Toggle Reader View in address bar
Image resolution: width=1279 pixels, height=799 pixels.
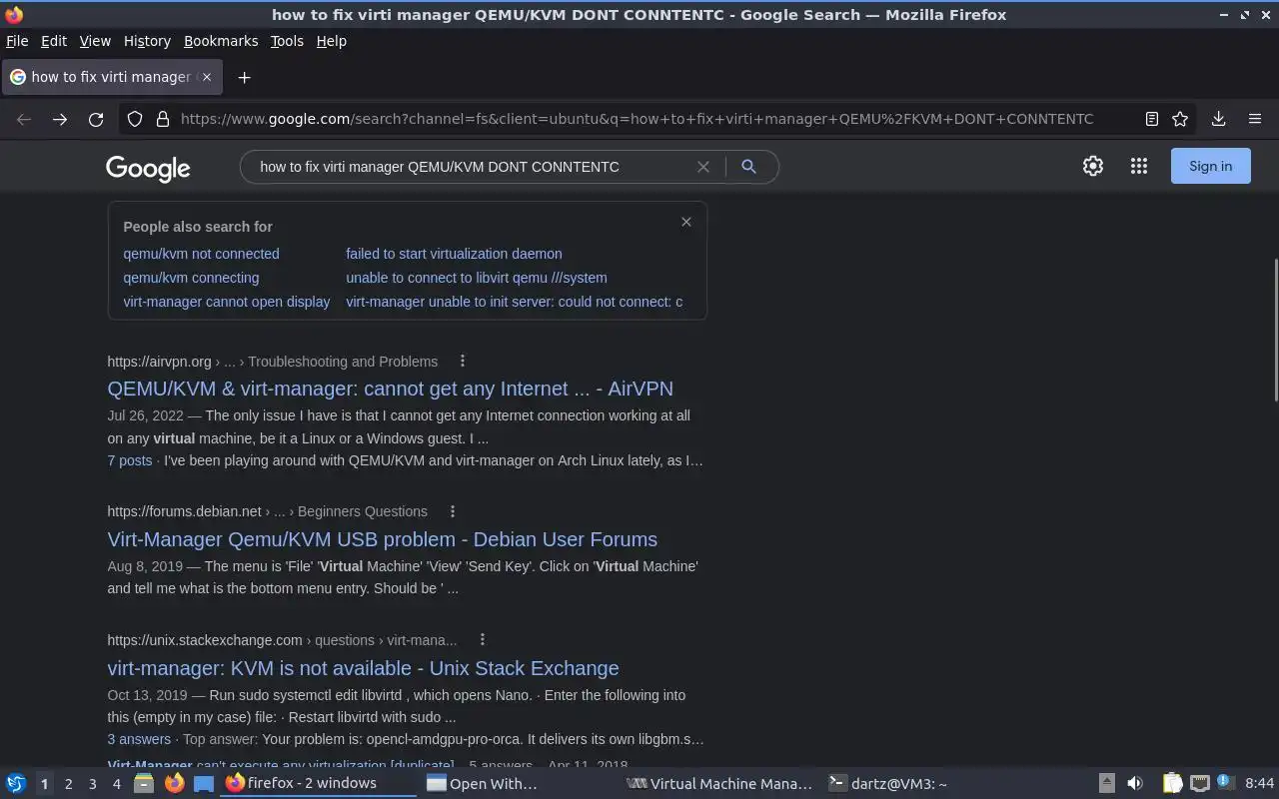(1151, 119)
